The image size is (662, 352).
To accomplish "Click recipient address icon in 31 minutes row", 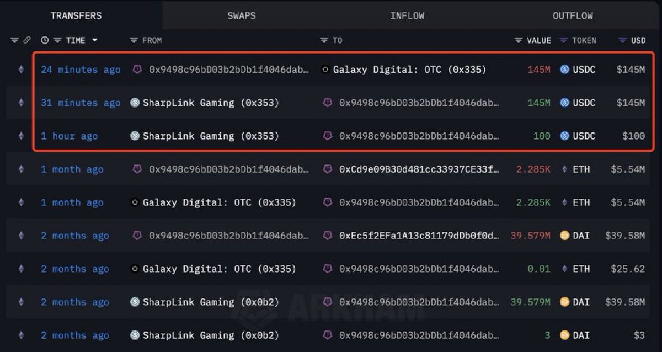I will (327, 103).
